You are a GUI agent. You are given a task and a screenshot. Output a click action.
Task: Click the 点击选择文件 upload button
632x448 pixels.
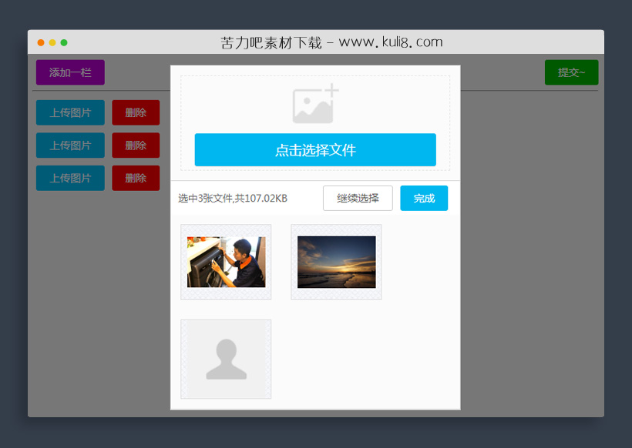[x=314, y=150]
